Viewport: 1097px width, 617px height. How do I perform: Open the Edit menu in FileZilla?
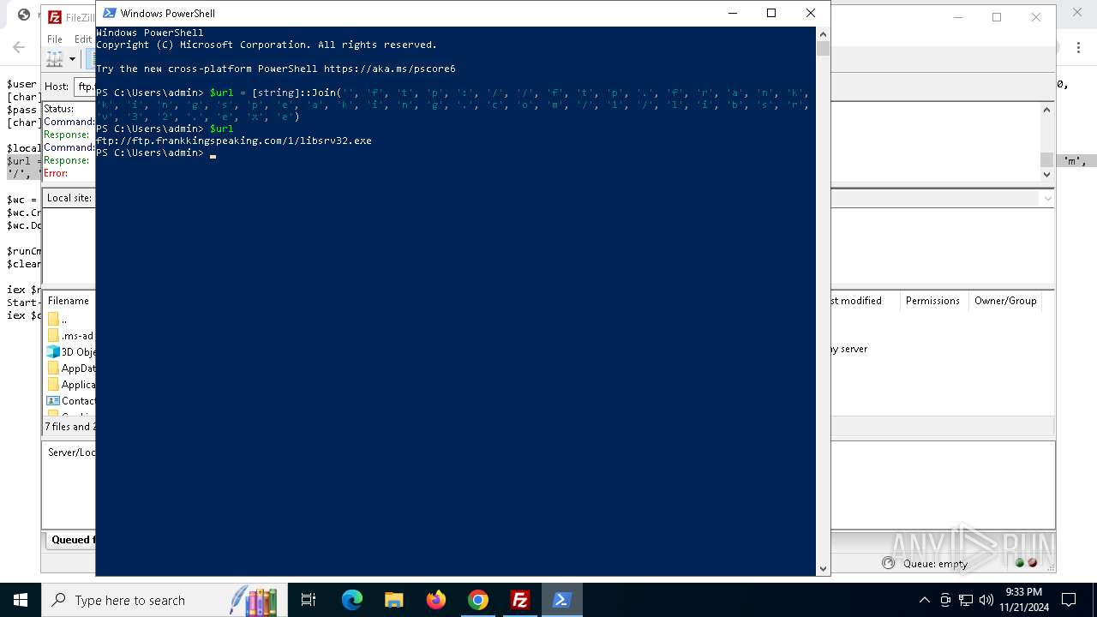click(x=82, y=39)
